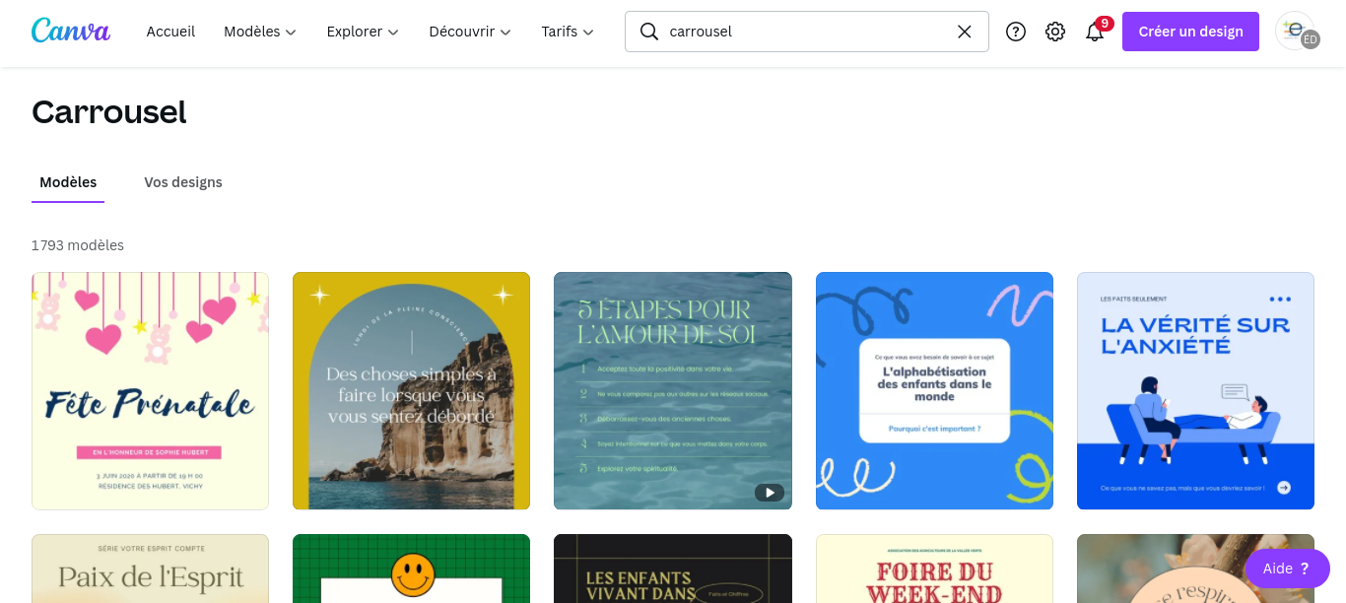Viewport: 1346px width, 603px height.
Task: Click the video play badge on 5 étapes template
Action: (770, 492)
